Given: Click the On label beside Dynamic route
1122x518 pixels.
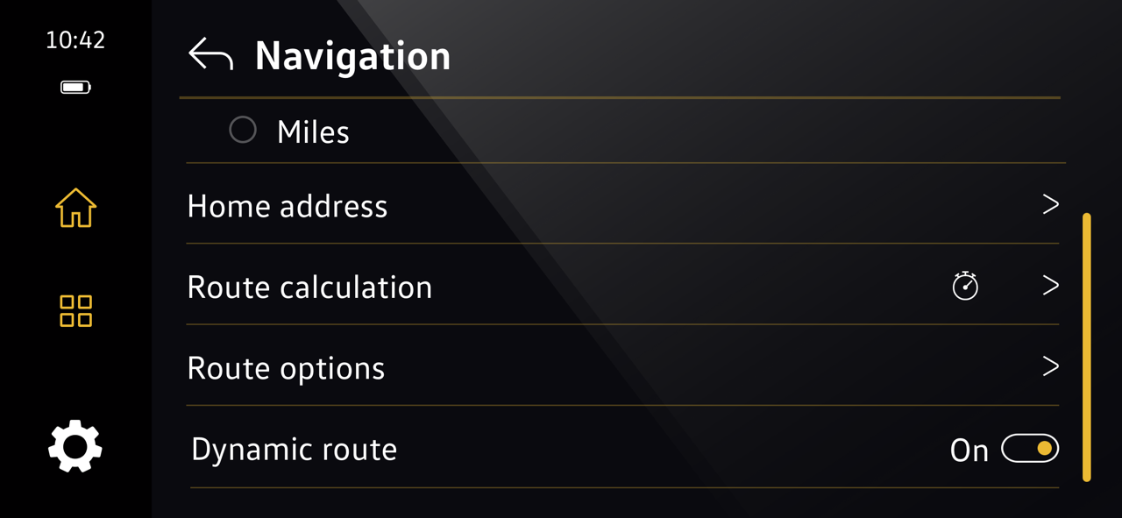Looking at the screenshot, I should [x=969, y=451].
